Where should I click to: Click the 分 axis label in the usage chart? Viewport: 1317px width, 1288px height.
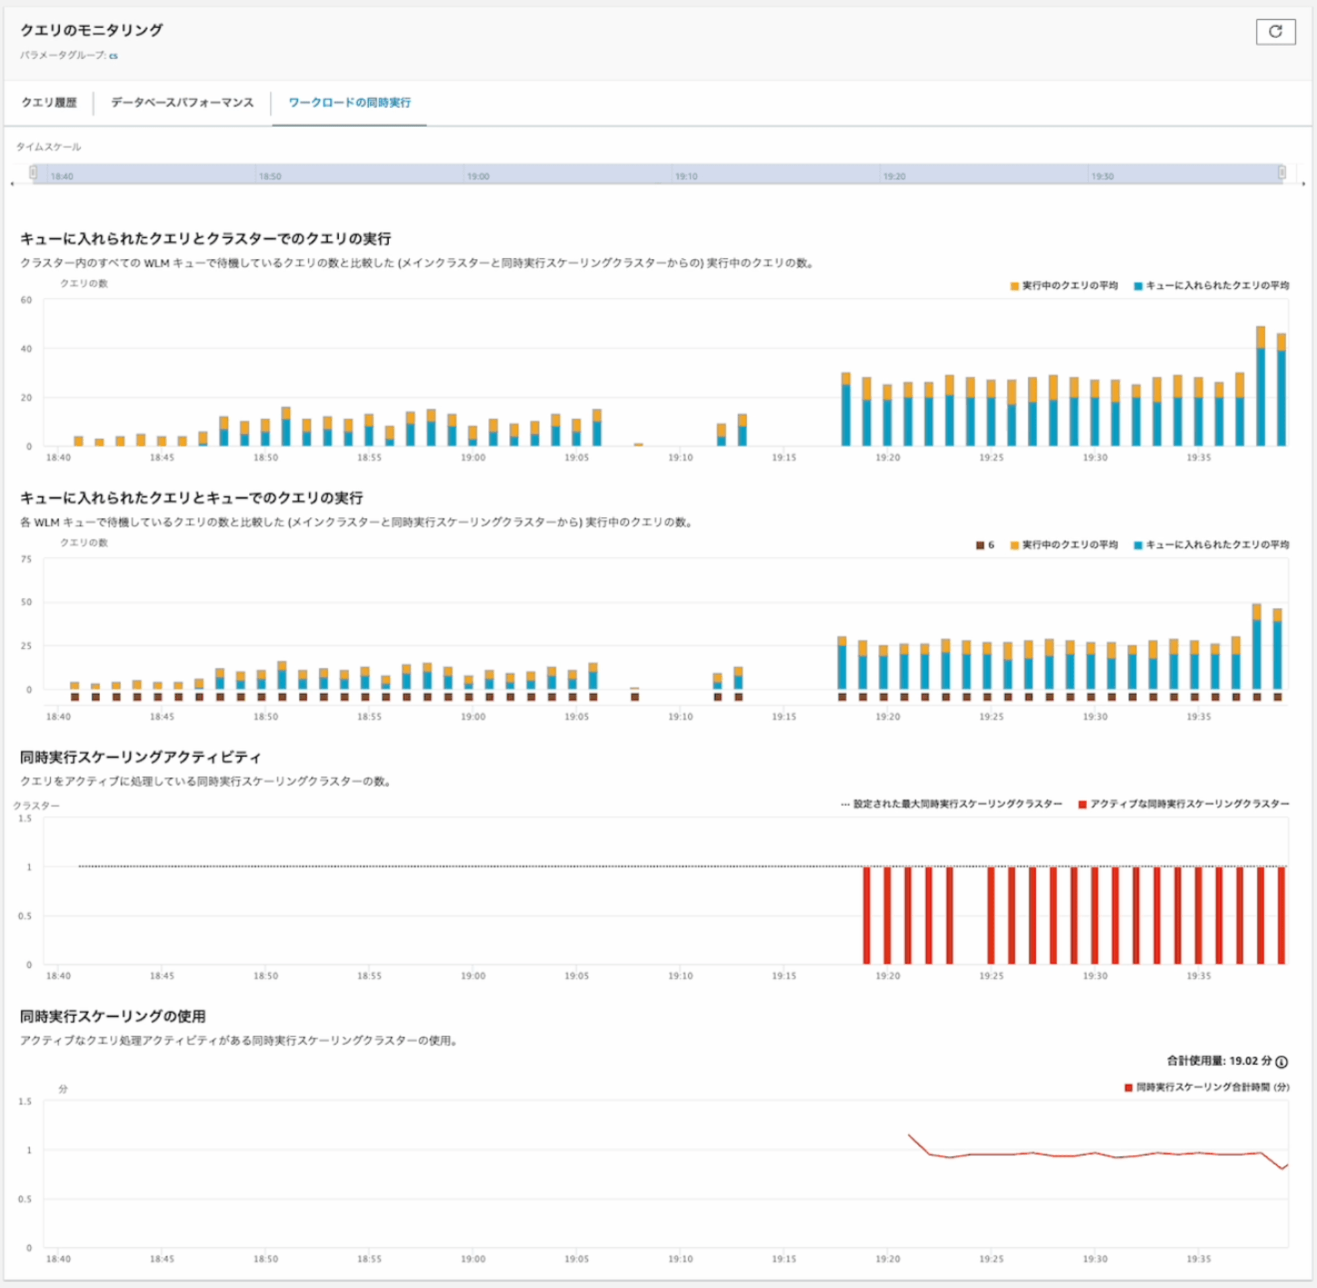click(x=63, y=1089)
